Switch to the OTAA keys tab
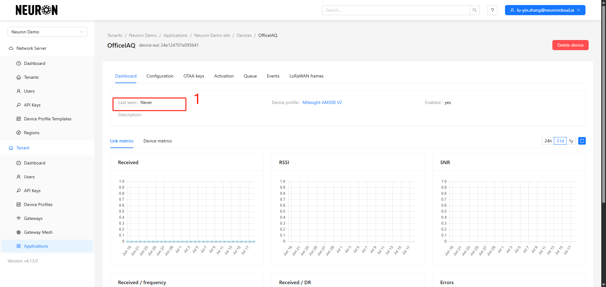 click(194, 76)
